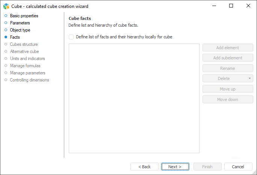The width and height of the screenshot is (257, 175).
Task: Open the Delete button dropdown arrow
Action: pyautogui.click(x=249, y=78)
